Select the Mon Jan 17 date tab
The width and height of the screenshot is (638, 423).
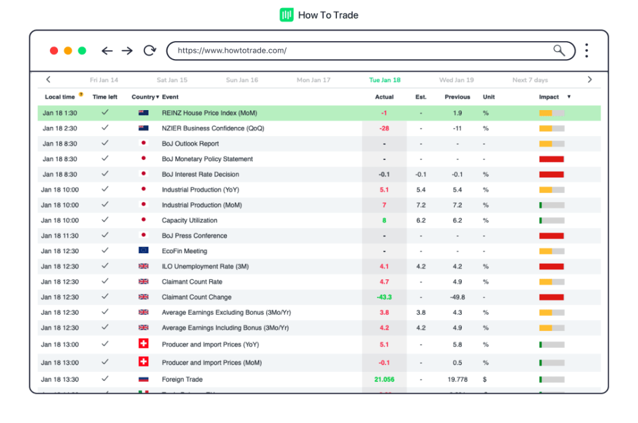pos(313,80)
